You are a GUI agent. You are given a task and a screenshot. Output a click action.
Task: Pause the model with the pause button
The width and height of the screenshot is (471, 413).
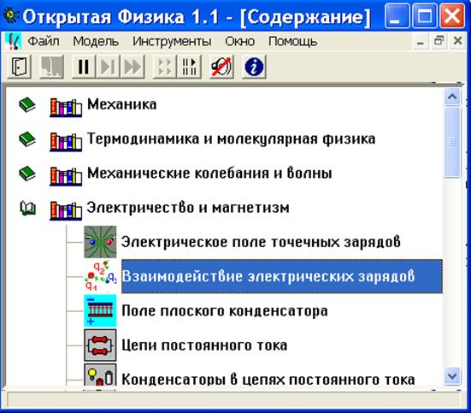[x=84, y=67]
